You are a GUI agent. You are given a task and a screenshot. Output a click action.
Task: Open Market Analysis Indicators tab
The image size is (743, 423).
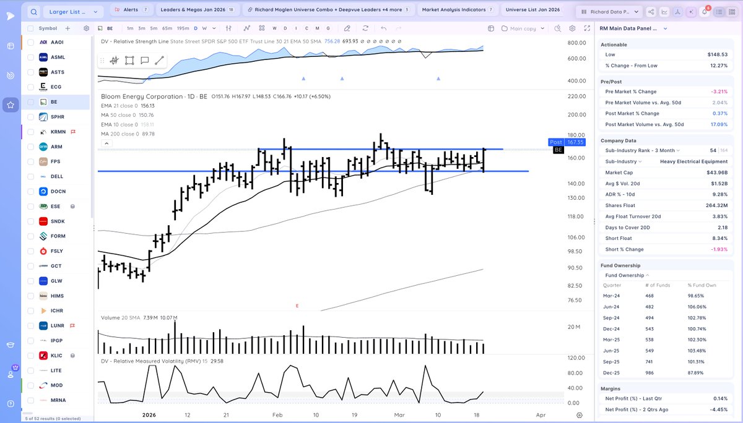click(457, 10)
